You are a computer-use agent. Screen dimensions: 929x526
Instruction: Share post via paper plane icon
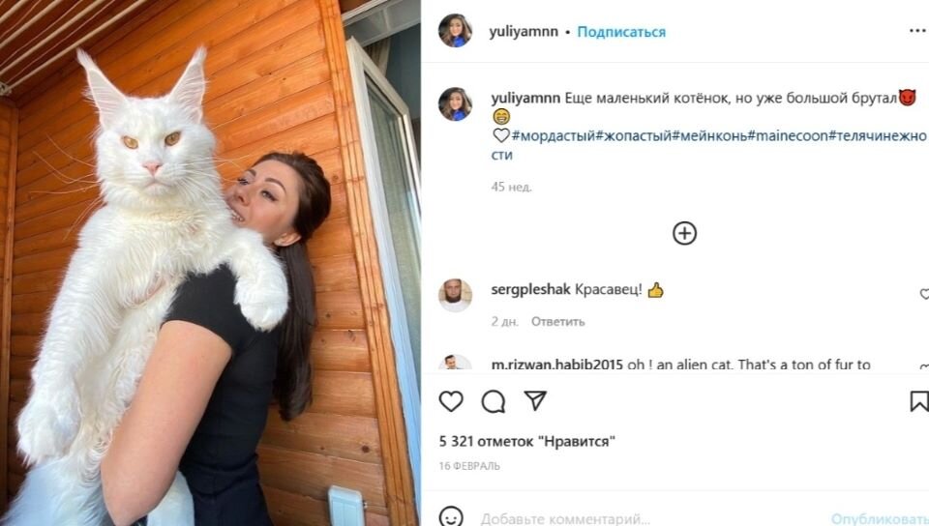(x=535, y=400)
